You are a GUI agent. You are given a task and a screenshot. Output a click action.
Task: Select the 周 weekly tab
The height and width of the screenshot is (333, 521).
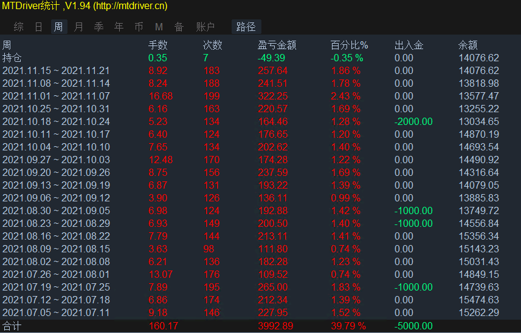[59, 27]
